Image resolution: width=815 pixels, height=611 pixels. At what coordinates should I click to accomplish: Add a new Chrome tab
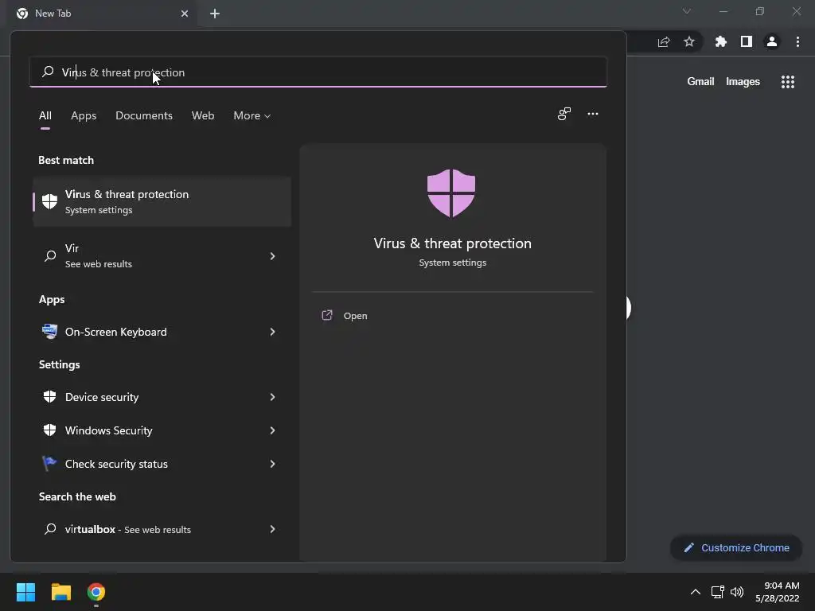[x=215, y=14]
